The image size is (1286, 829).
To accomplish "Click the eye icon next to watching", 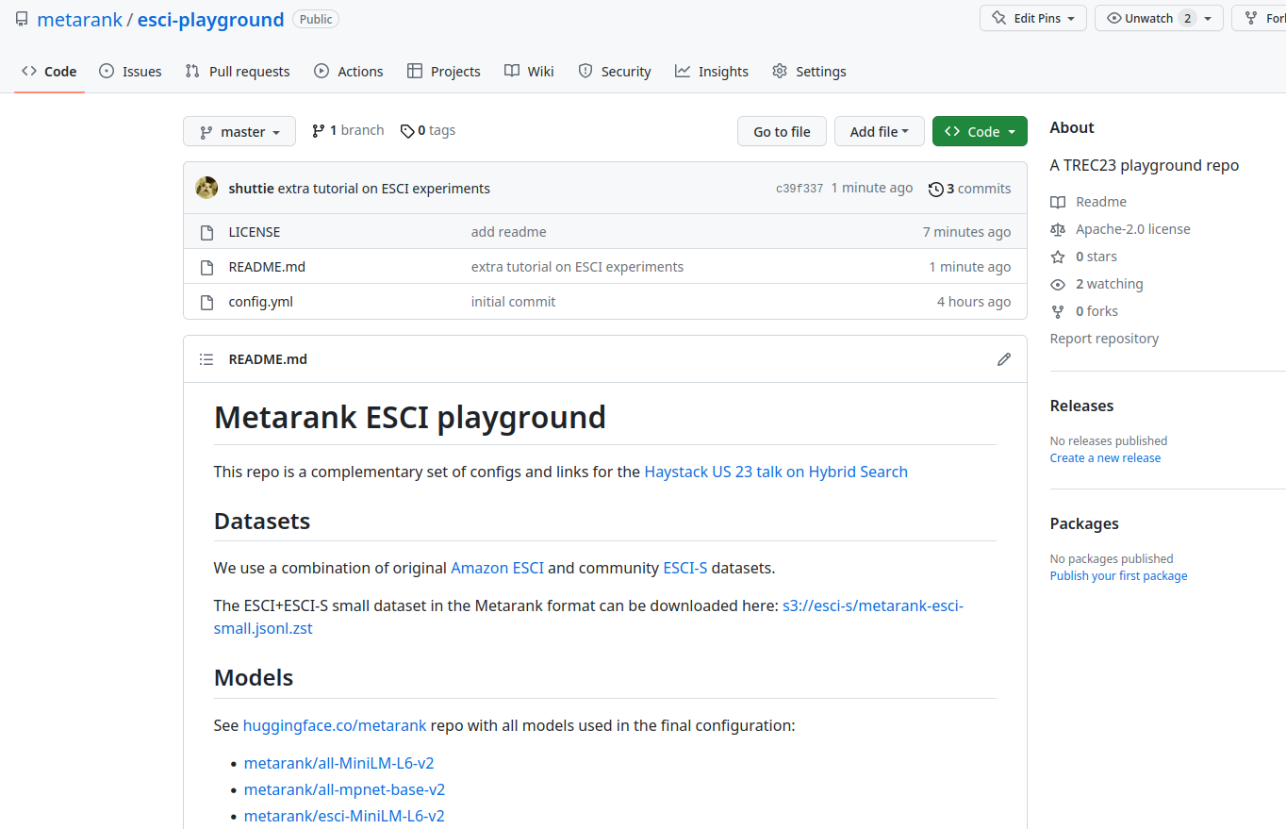I will coord(1058,284).
